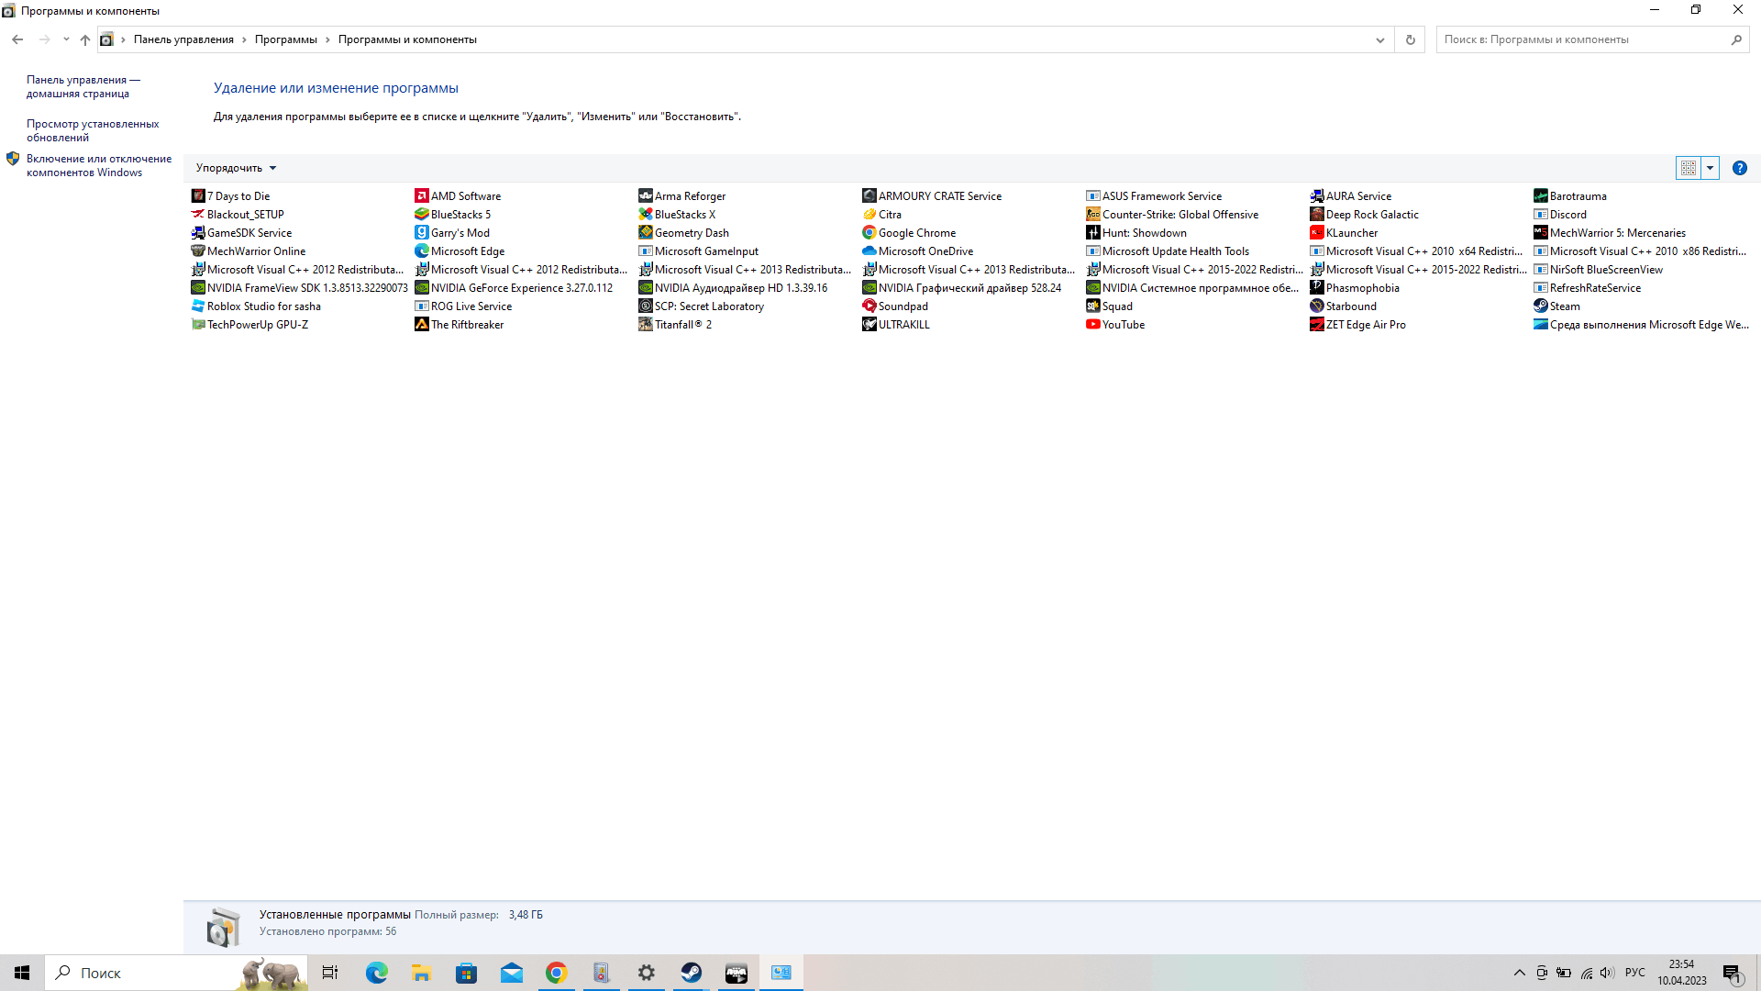This screenshot has width=1761, height=991.
Task: Expand the chevron after Панель управления breadcrumb
Action: click(244, 39)
